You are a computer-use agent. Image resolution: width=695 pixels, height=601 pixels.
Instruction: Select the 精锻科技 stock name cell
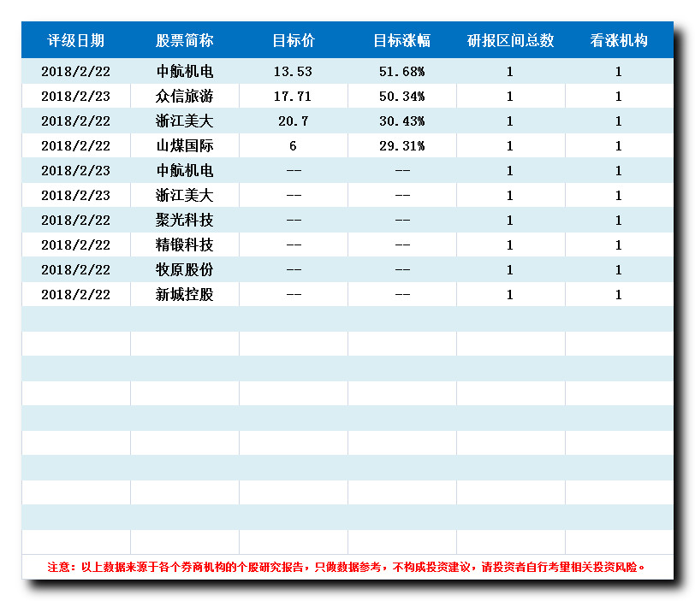click(x=184, y=245)
